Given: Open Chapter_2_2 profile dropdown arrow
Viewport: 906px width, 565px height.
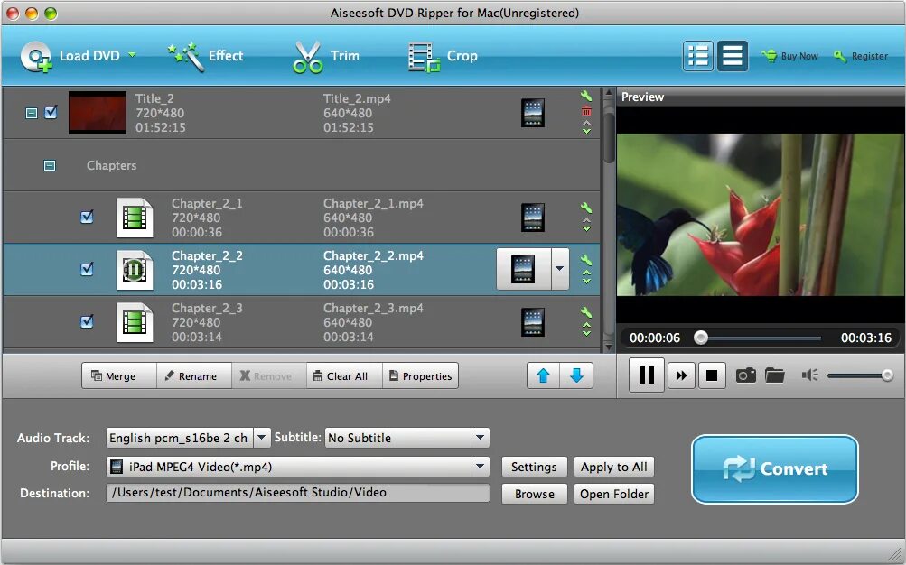Looking at the screenshot, I should pyautogui.click(x=560, y=269).
